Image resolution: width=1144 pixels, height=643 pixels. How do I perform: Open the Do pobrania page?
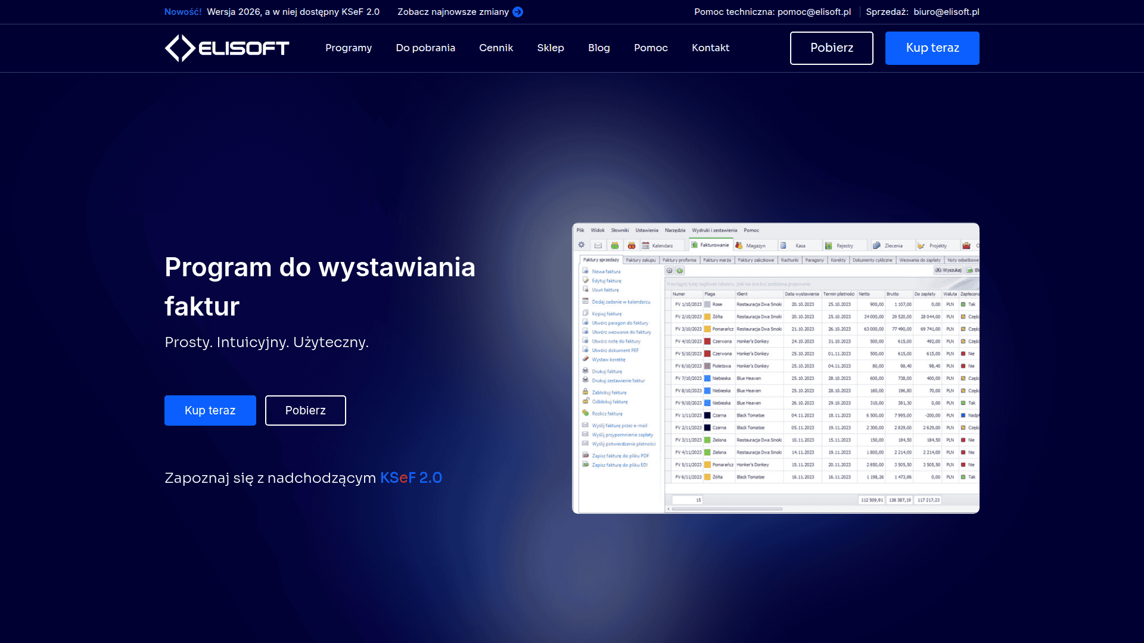click(425, 48)
